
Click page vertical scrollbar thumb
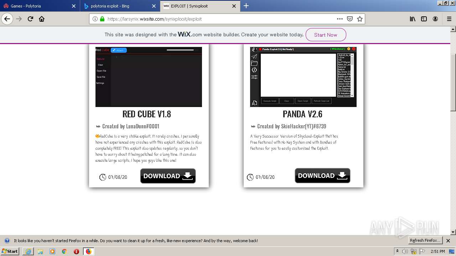[x=453, y=82]
